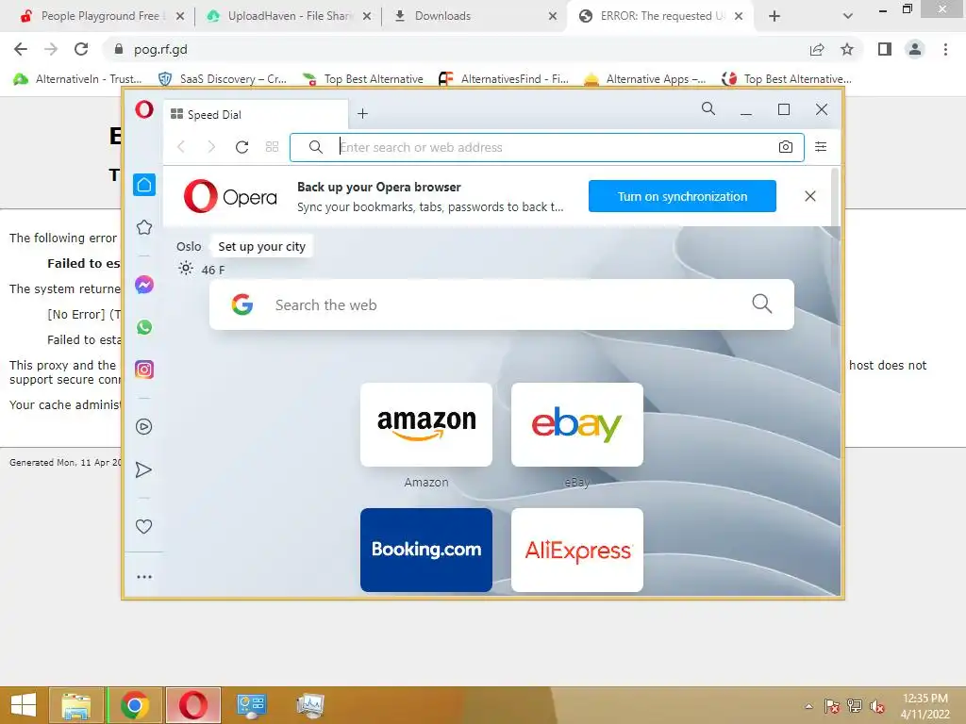Image resolution: width=966 pixels, height=724 pixels.
Task: Click the Google search magnifier in Speed Dial
Action: tap(762, 304)
